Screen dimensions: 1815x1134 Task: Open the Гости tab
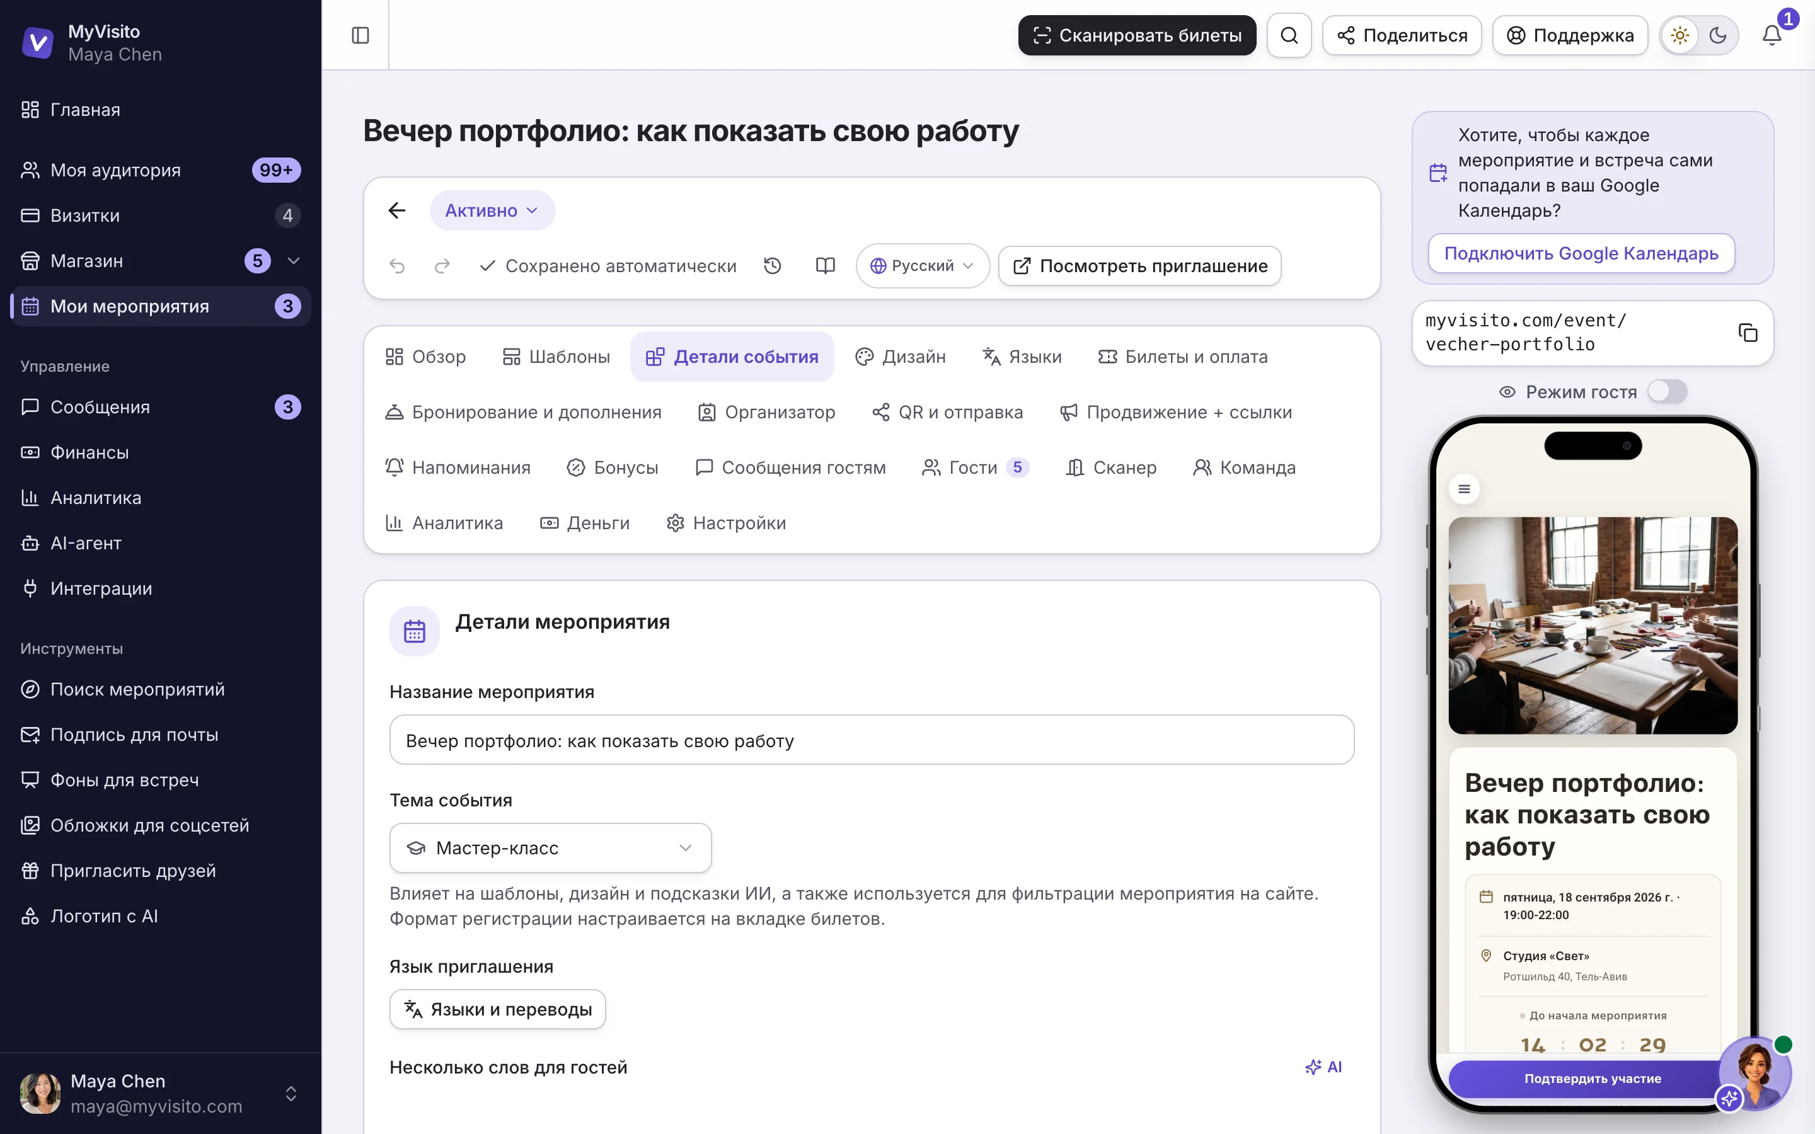click(974, 467)
